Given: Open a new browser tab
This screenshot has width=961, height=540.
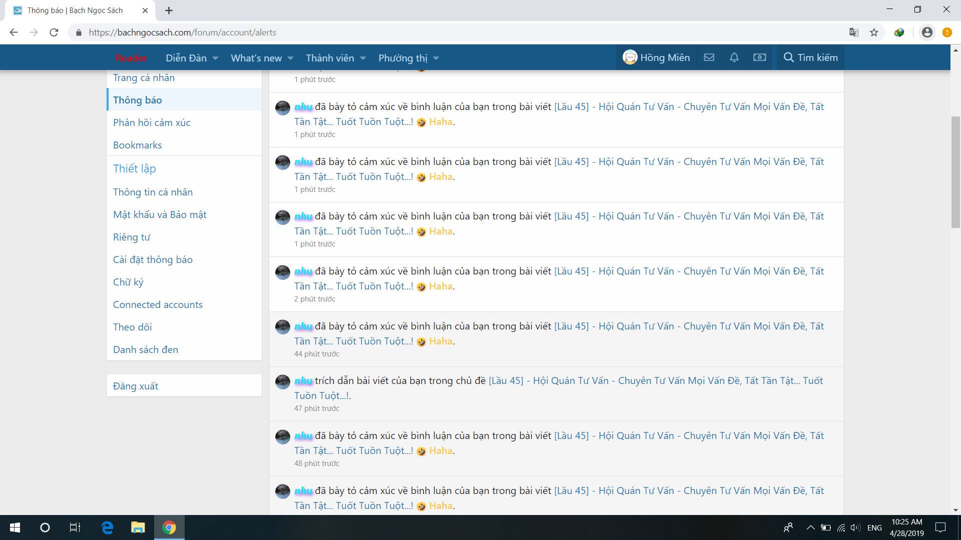Looking at the screenshot, I should (x=169, y=10).
